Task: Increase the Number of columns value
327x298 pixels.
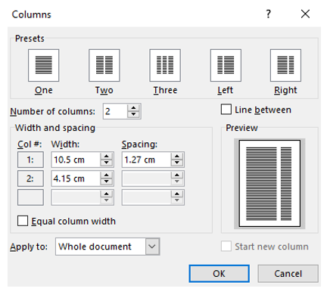Action: pos(133,108)
